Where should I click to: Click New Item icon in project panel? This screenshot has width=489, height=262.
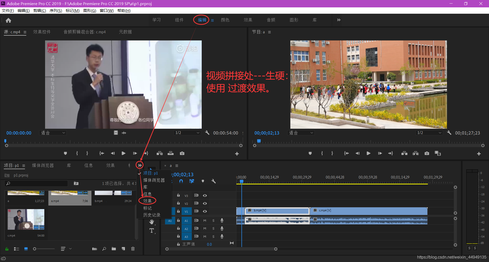tap(123, 249)
